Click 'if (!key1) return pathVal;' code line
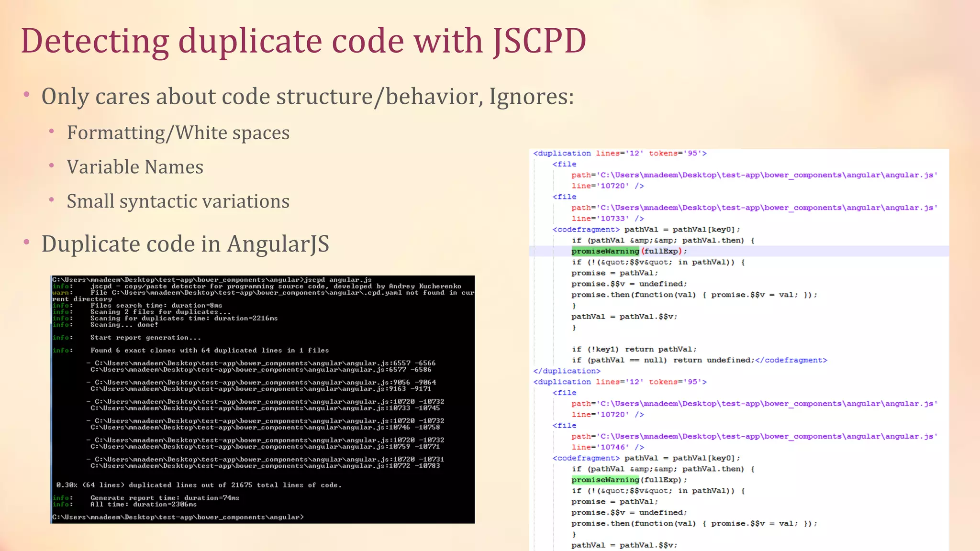The width and height of the screenshot is (980, 551). click(x=634, y=349)
